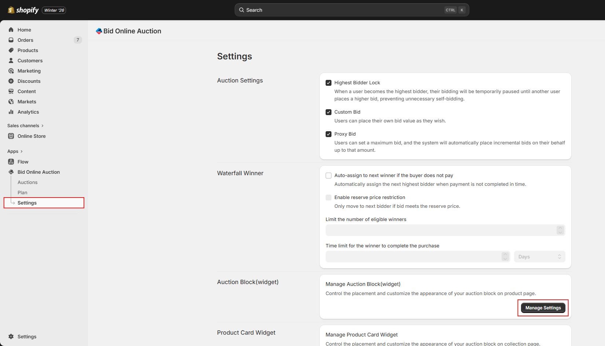
Task: Expand the Apps section chevron
Action: pyautogui.click(x=21, y=151)
